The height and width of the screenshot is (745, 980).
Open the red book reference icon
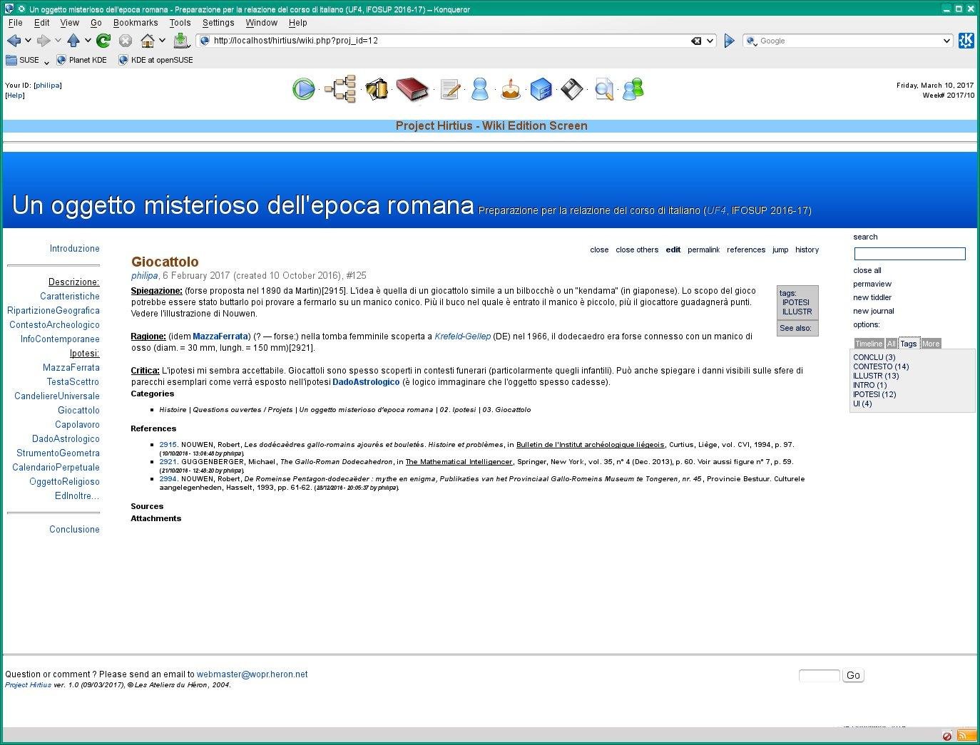[412, 89]
